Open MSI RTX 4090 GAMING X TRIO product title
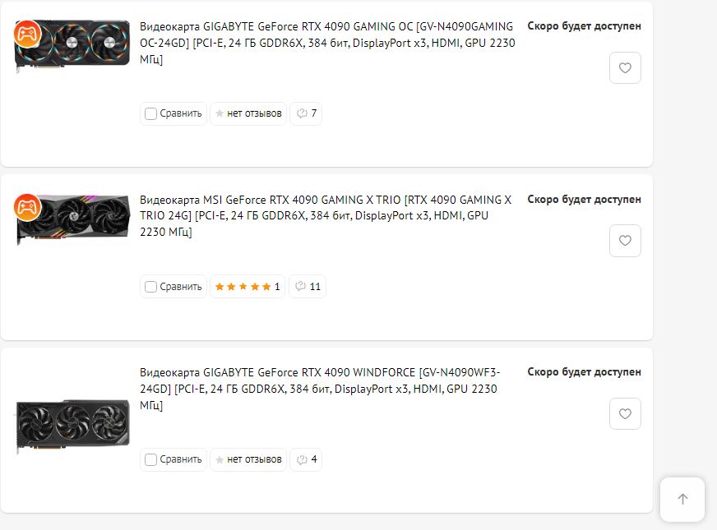The height and width of the screenshot is (530, 717). click(326, 215)
